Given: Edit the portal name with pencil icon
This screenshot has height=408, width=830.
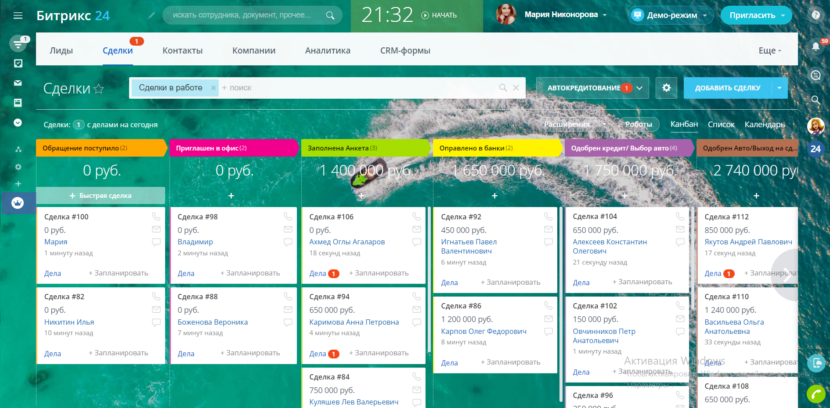Looking at the screenshot, I should coord(152,15).
